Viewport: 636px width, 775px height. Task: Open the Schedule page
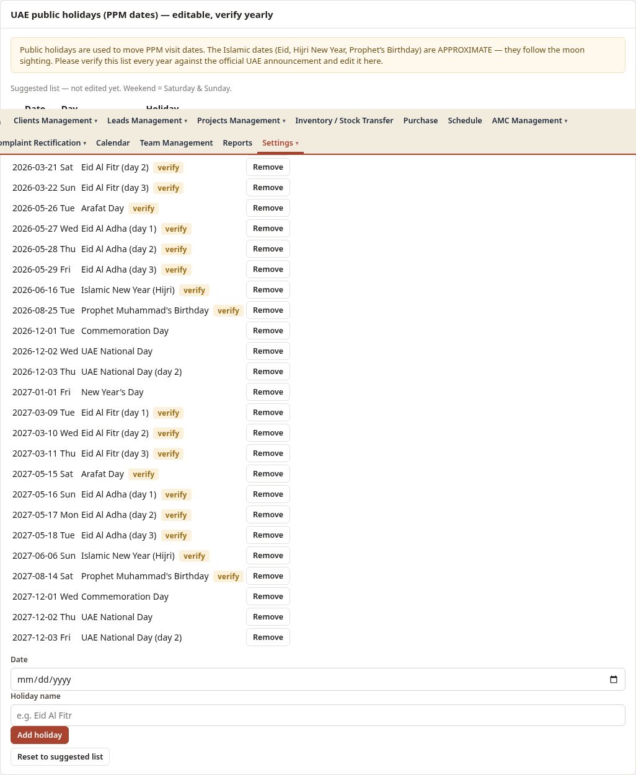click(465, 121)
